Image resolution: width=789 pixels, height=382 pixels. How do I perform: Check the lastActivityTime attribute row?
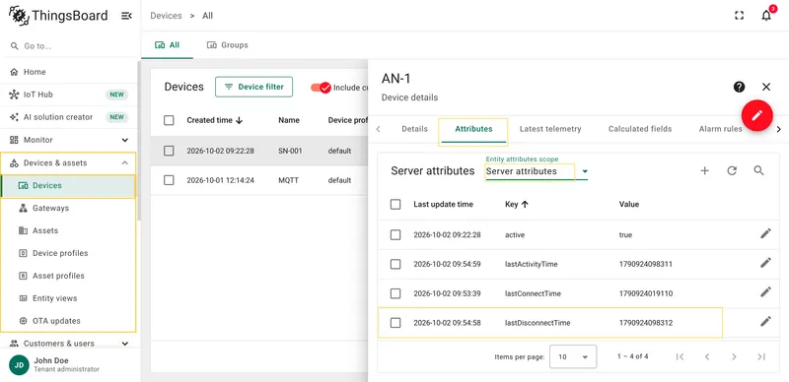pos(395,264)
